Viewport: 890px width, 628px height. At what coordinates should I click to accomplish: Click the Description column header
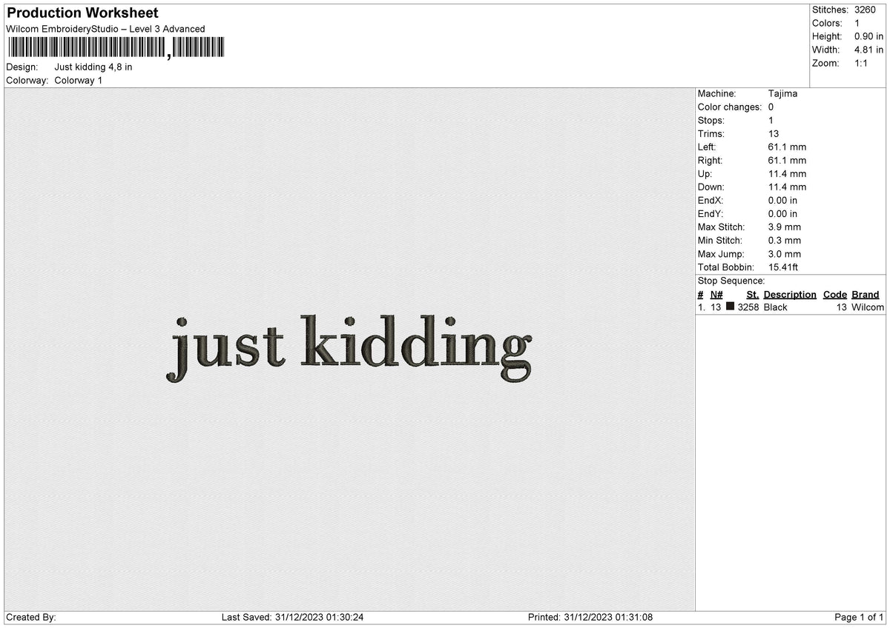pos(790,294)
